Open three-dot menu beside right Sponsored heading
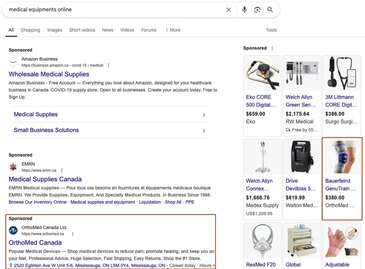Viewport: 365px width, 269px height. tap(272, 48)
